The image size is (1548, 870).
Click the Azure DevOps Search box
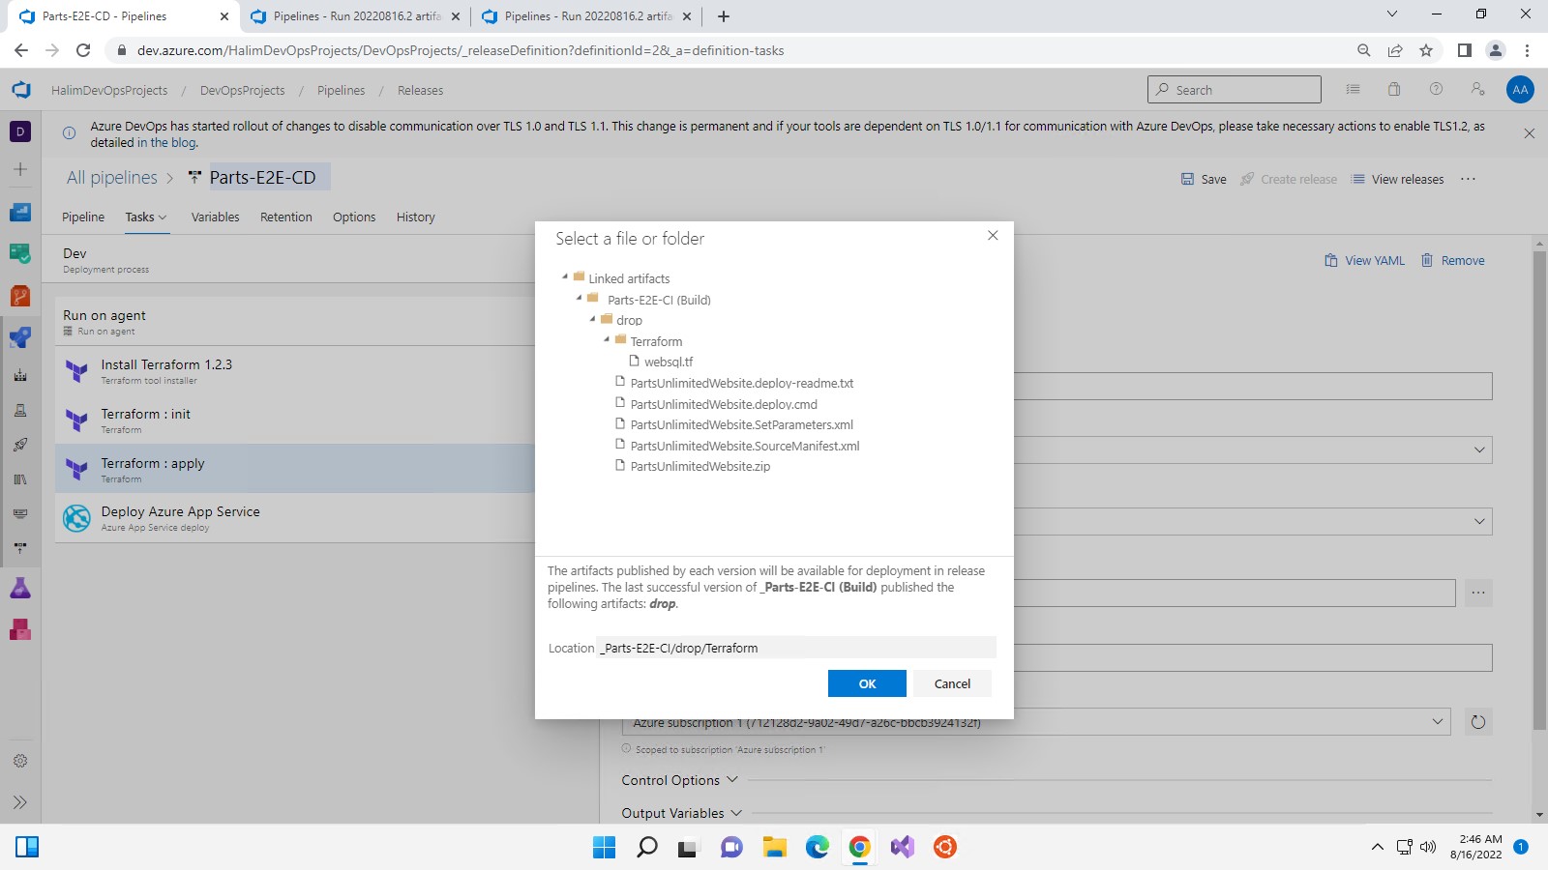[x=1234, y=89]
